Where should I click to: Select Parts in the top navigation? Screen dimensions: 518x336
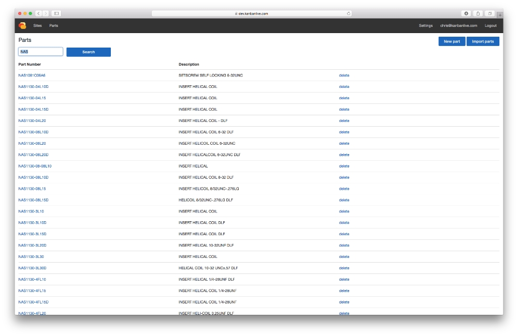pyautogui.click(x=53, y=25)
